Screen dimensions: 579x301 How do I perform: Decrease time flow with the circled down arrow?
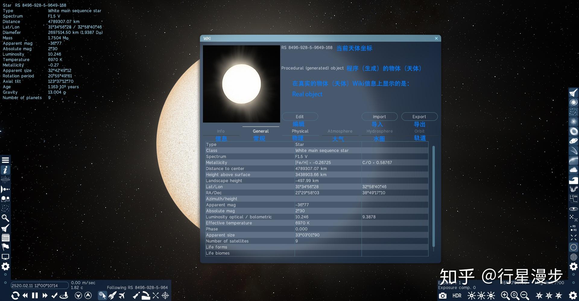(78, 295)
